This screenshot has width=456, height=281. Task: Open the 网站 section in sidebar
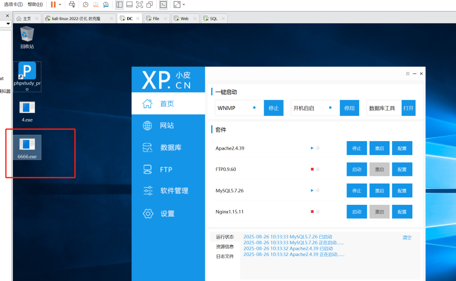[x=168, y=126]
